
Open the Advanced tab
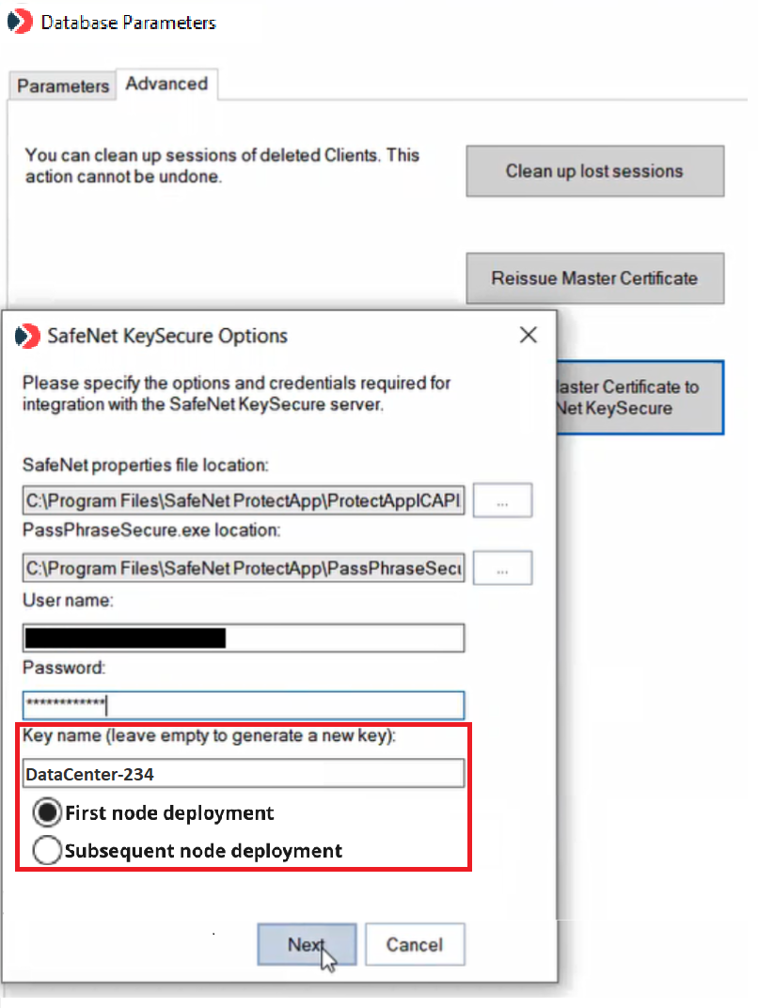pos(166,84)
